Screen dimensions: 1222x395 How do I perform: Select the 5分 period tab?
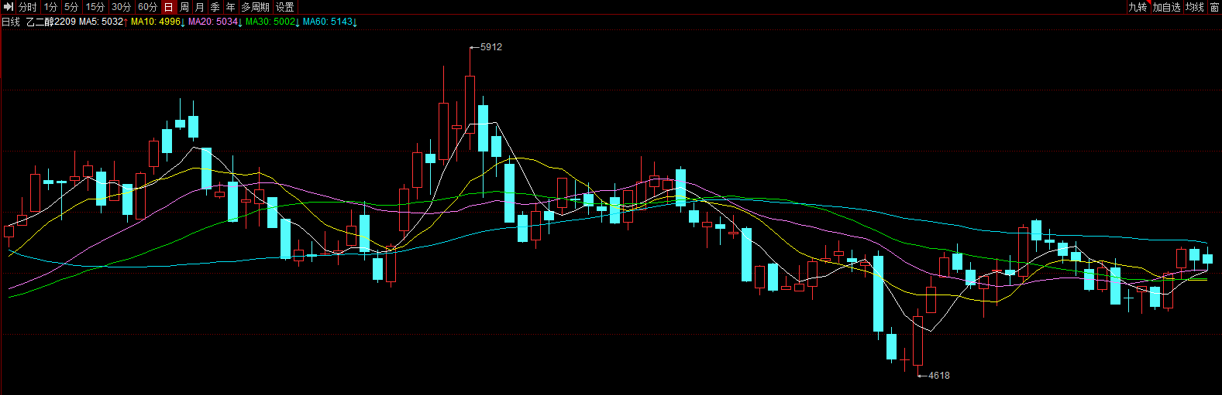click(71, 7)
